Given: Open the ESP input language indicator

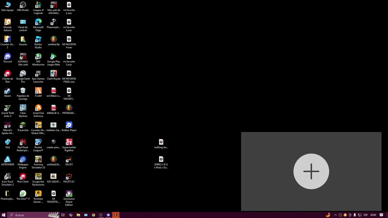Looking at the screenshot, I should tap(366, 215).
